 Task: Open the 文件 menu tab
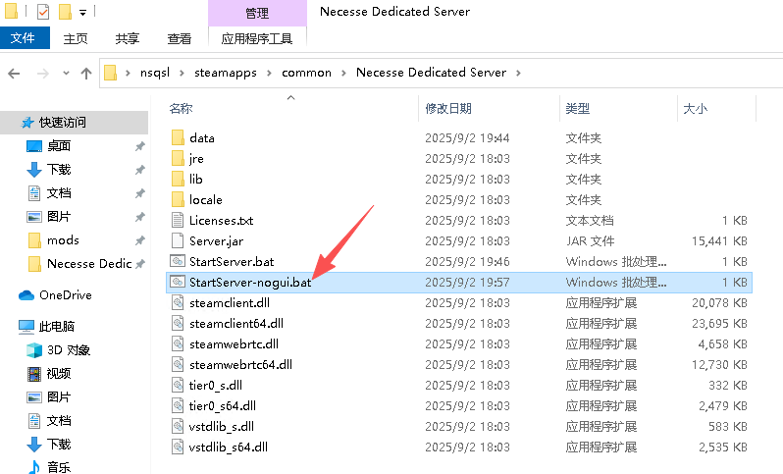point(23,38)
